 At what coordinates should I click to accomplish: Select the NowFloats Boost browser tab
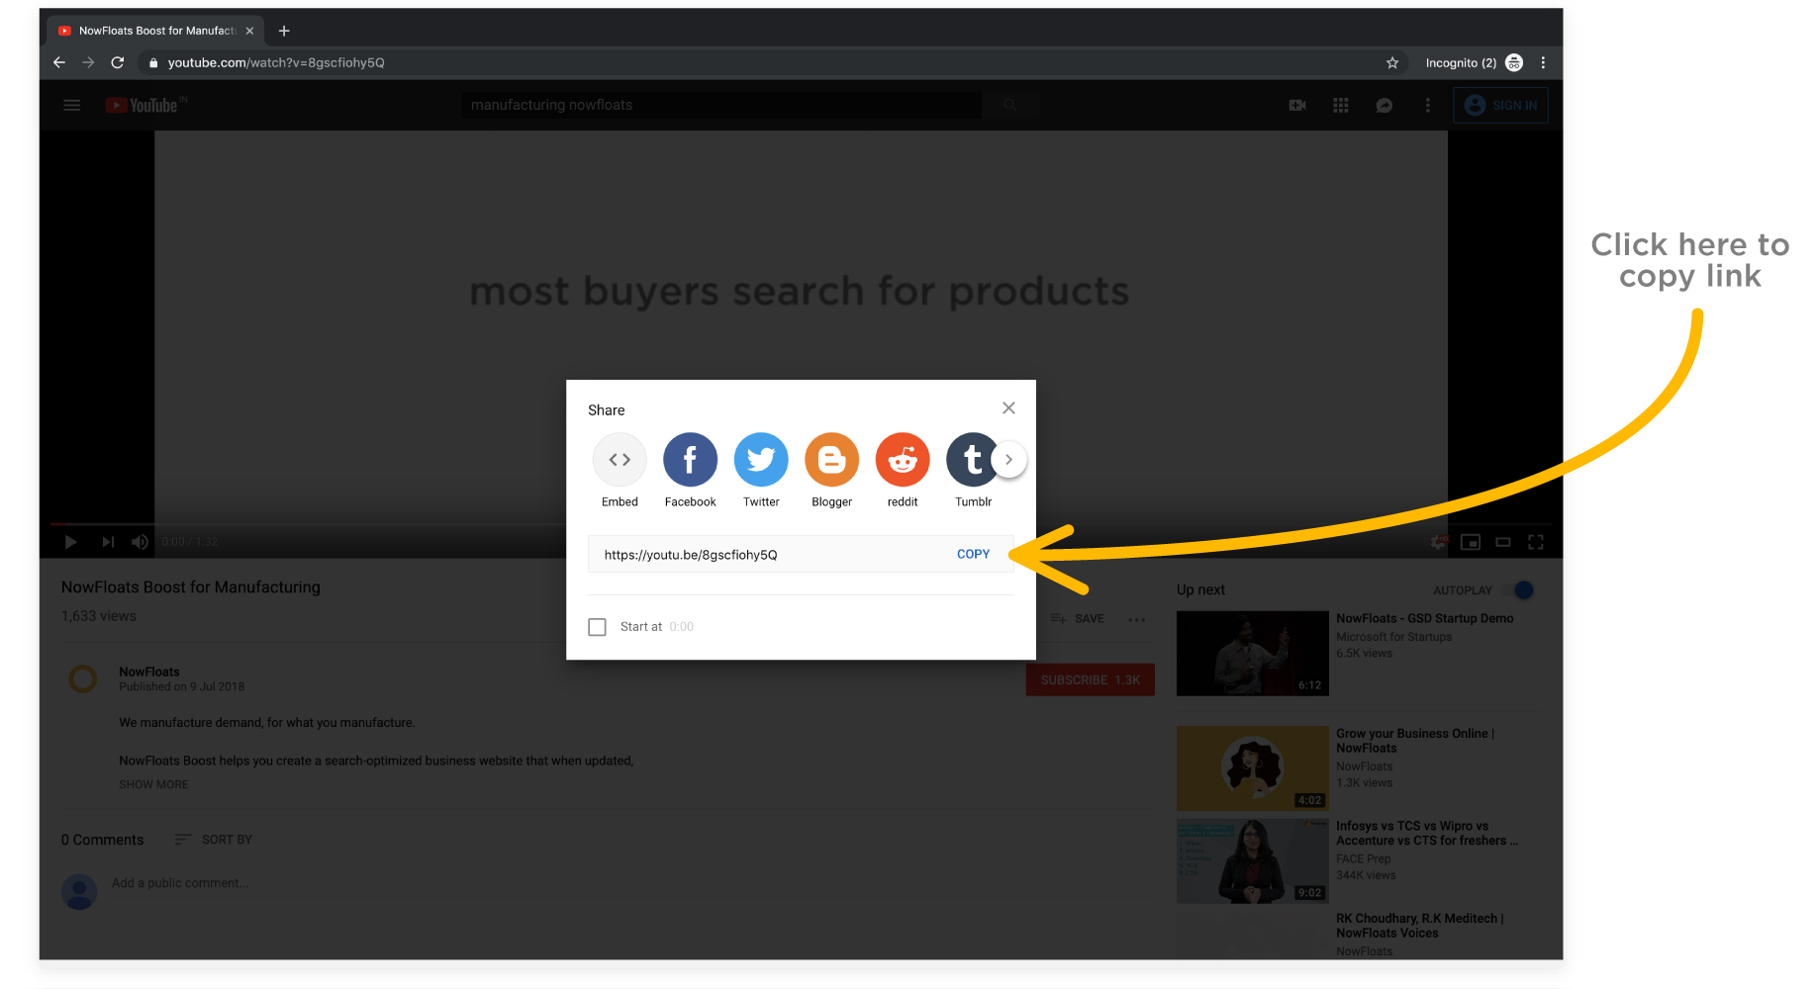(x=155, y=31)
